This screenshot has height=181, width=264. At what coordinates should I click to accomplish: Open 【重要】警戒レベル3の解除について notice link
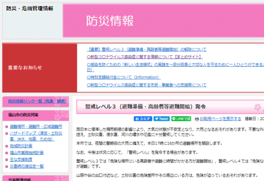point(146,50)
